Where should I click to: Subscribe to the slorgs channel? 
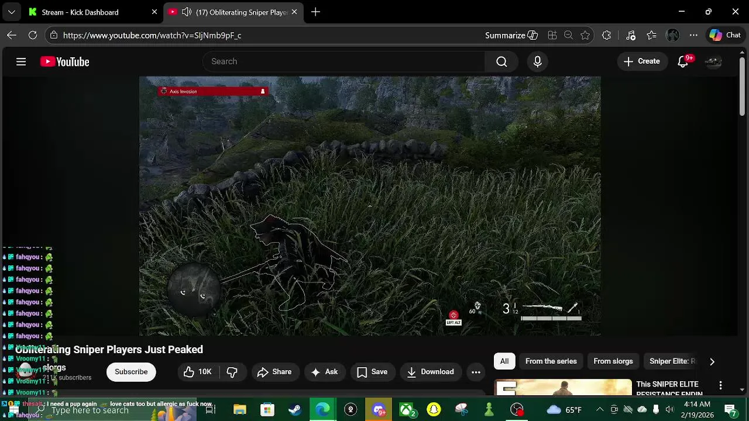(131, 372)
